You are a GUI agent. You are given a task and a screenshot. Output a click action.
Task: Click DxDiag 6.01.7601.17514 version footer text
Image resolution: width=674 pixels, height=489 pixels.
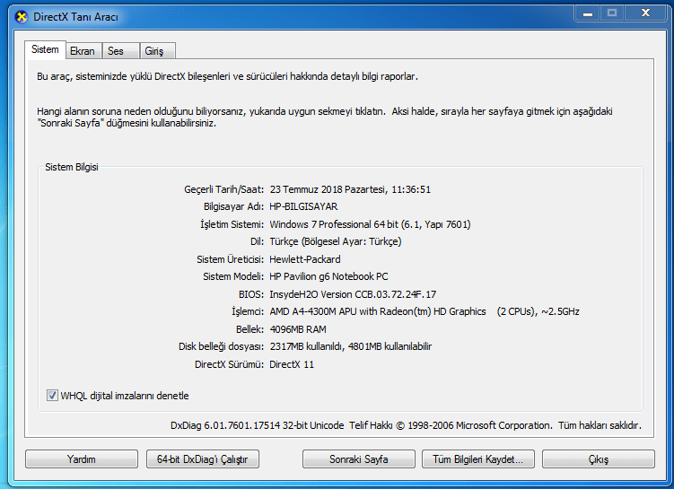[x=257, y=425]
